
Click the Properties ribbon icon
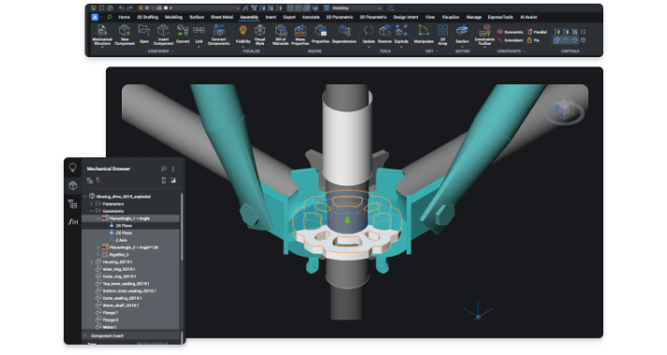click(x=320, y=34)
